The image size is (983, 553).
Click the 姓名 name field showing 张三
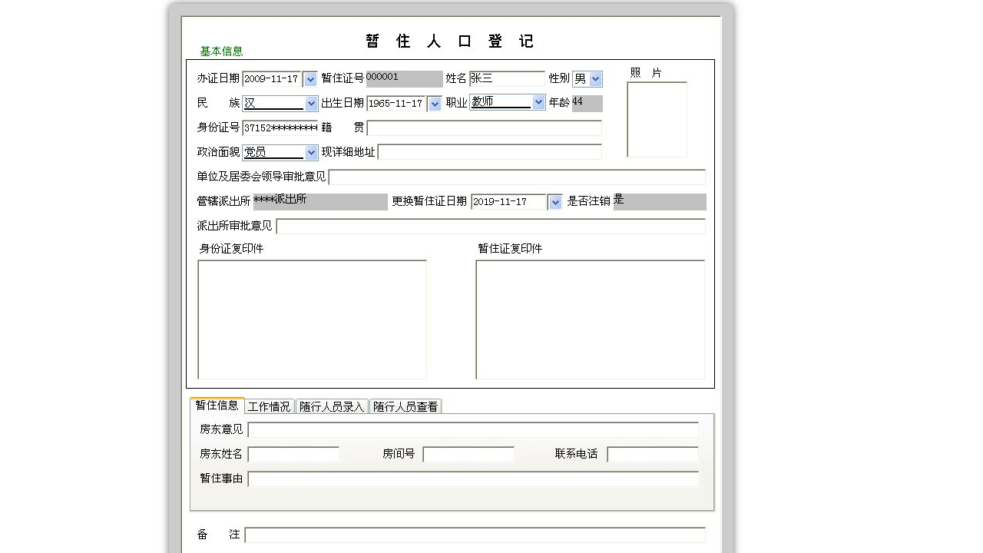coord(507,78)
